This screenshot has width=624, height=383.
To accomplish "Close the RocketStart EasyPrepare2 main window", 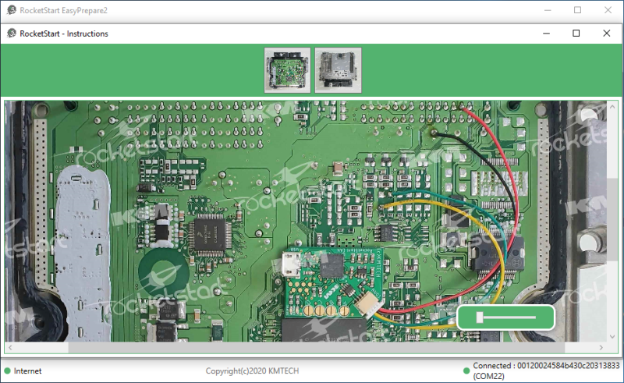I will click(606, 10).
